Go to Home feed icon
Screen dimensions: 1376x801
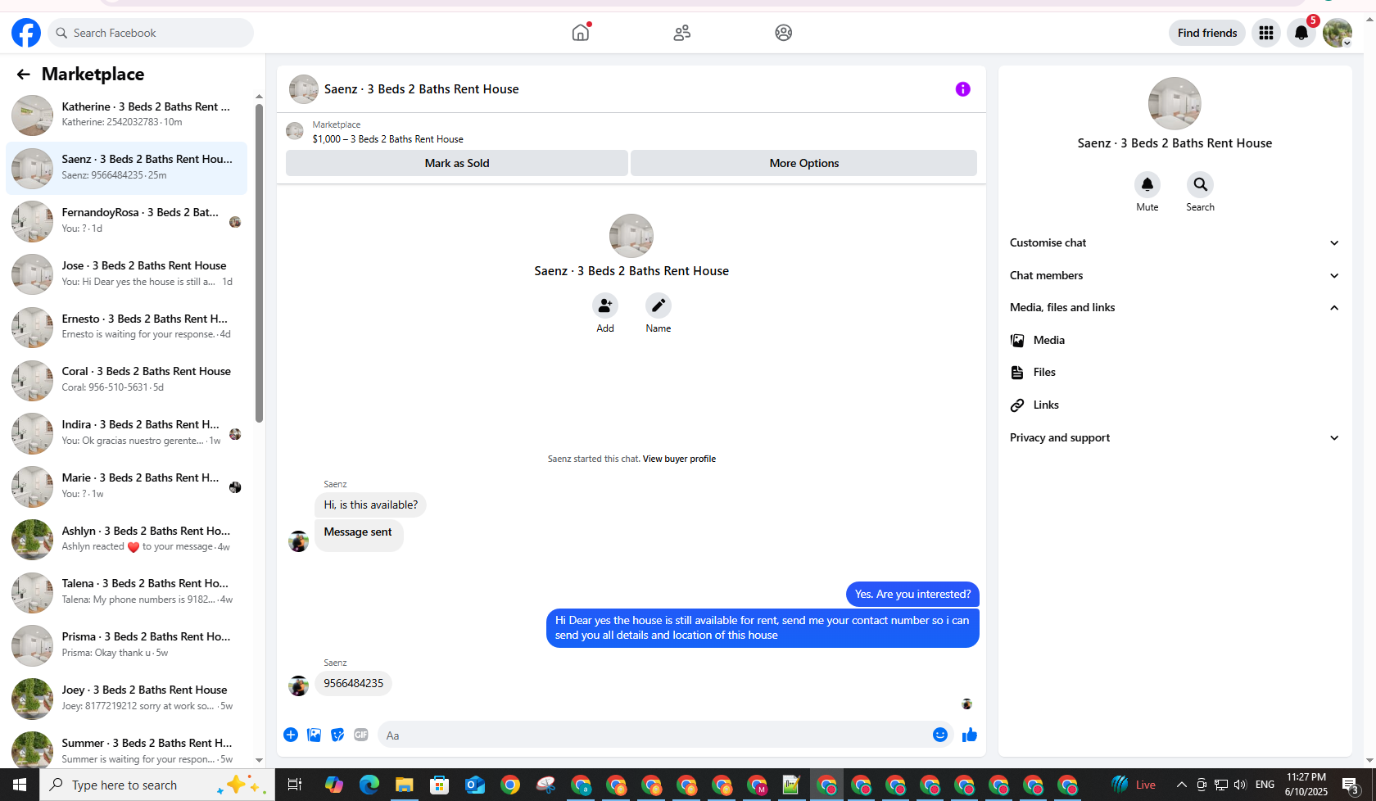pyautogui.click(x=581, y=33)
